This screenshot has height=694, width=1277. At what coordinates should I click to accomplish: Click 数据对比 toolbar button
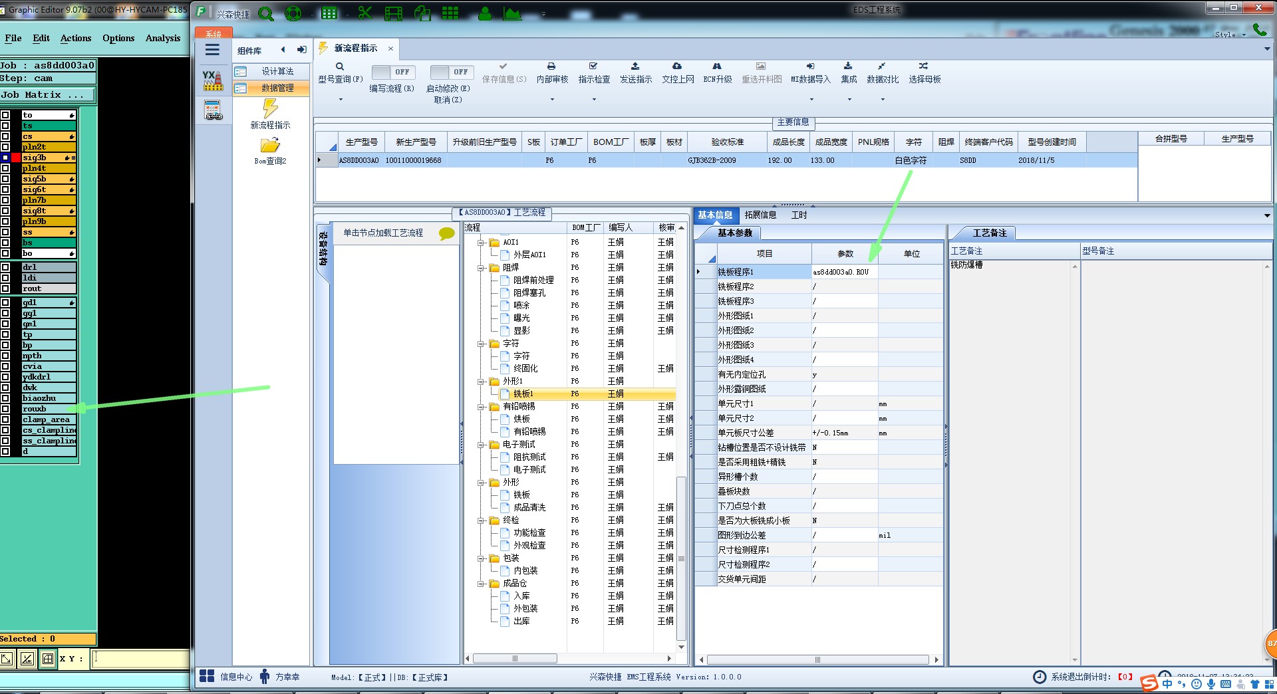click(883, 73)
